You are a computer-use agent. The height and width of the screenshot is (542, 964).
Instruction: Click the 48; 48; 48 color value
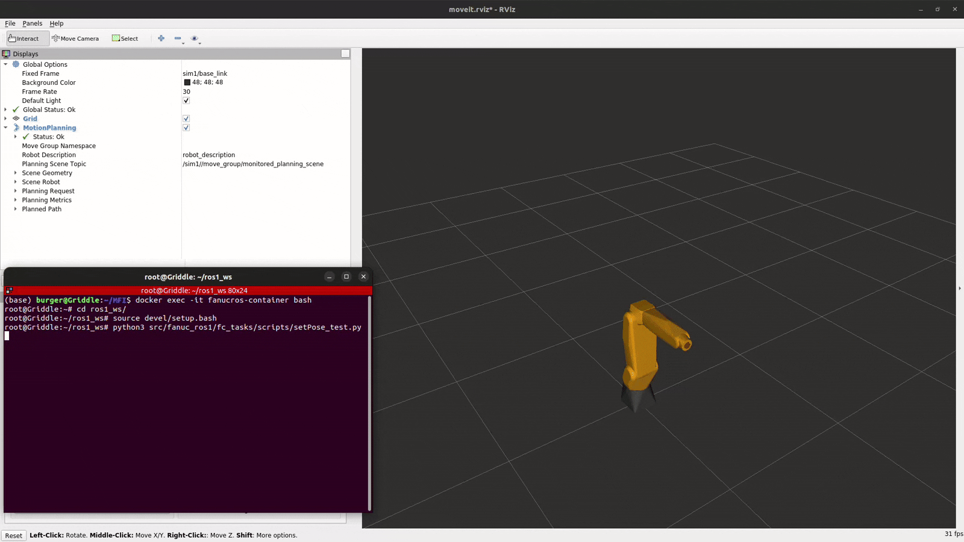tap(207, 83)
